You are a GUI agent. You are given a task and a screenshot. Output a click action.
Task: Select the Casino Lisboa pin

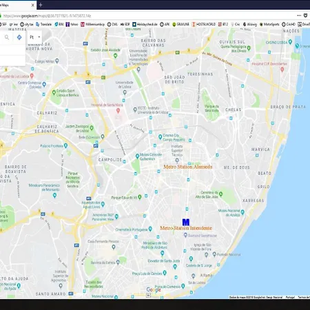pyautogui.click(x=290, y=42)
